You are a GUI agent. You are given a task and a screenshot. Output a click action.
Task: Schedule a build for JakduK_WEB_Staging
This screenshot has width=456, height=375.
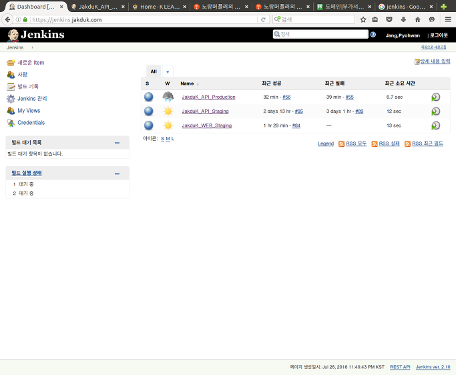pos(435,125)
